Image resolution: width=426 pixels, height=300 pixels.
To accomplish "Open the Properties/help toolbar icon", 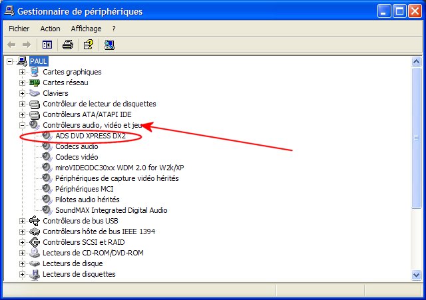I will [x=89, y=45].
